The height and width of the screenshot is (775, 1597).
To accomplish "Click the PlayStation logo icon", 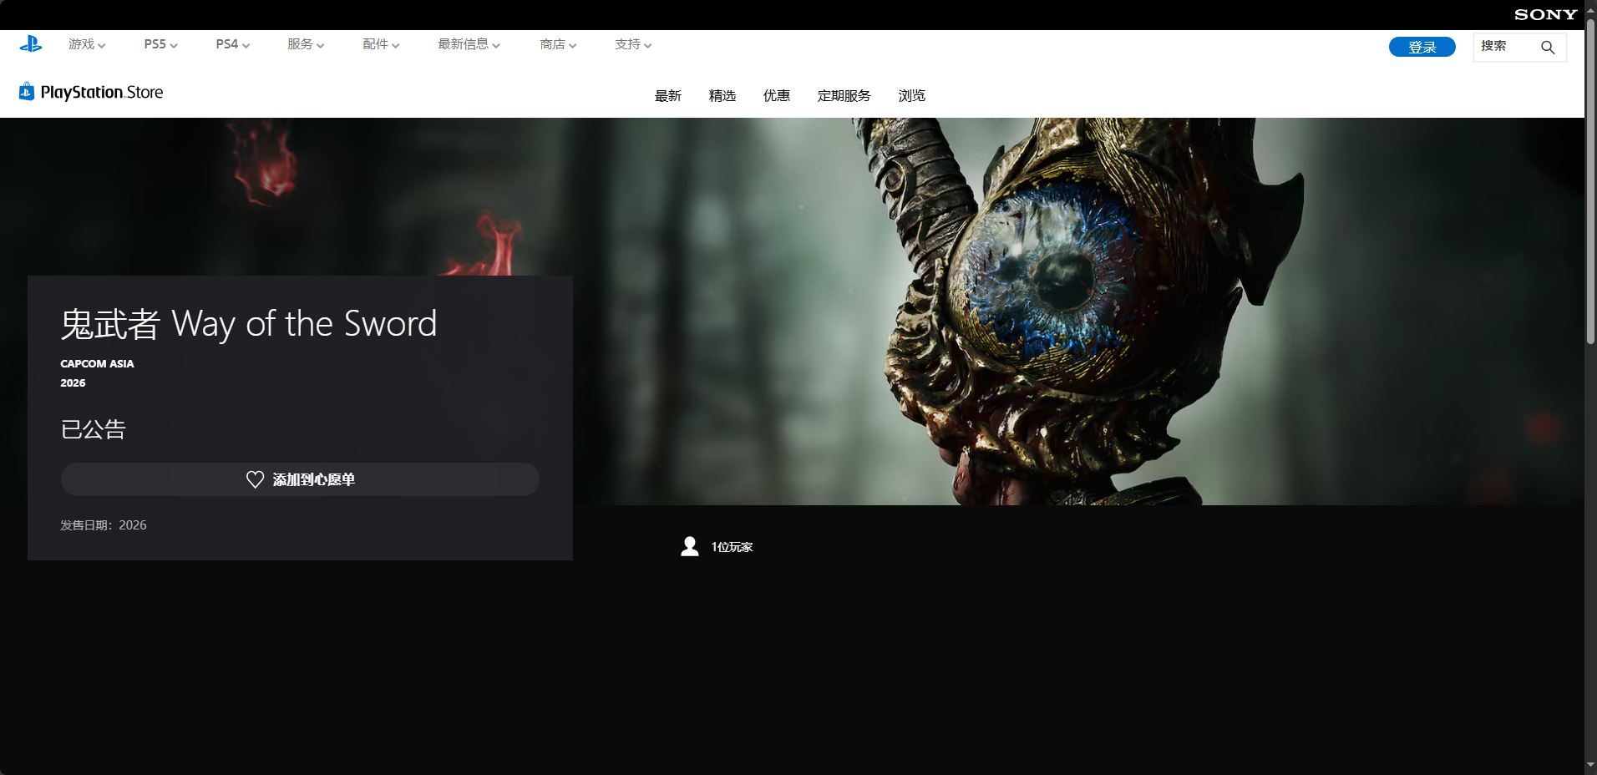I will click(x=31, y=44).
